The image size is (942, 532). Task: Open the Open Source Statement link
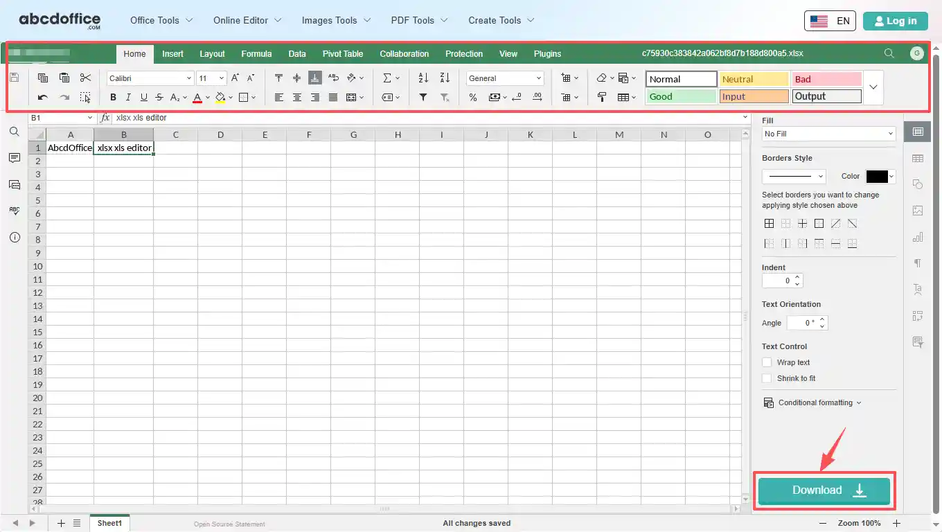229,524
